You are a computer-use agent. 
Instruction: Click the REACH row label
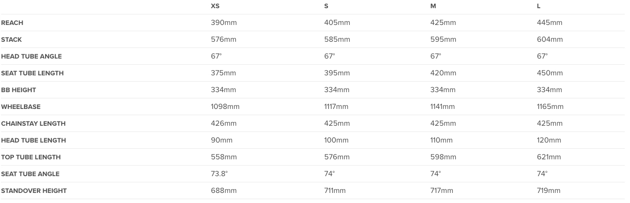(x=12, y=23)
